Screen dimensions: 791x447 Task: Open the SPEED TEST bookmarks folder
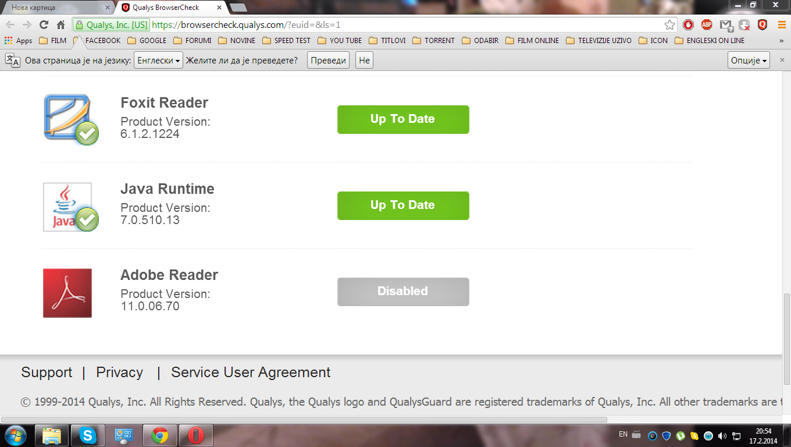287,41
